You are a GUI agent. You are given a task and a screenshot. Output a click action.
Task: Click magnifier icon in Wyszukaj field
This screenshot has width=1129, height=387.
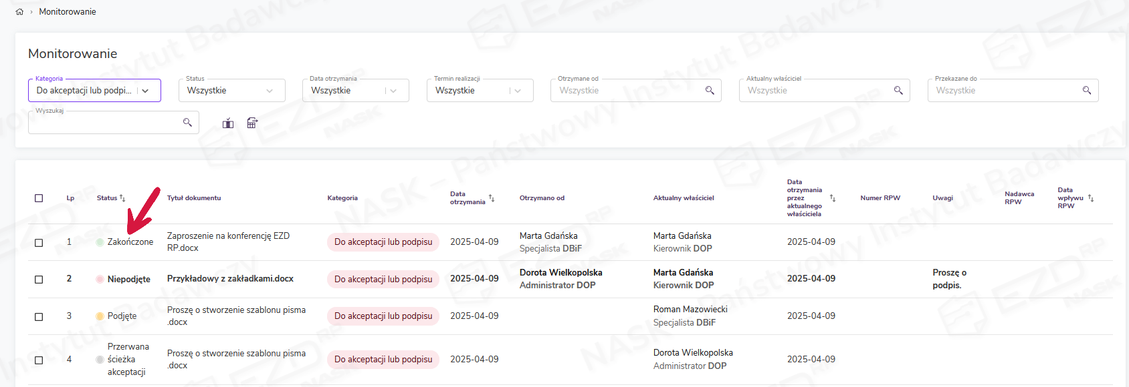187,122
